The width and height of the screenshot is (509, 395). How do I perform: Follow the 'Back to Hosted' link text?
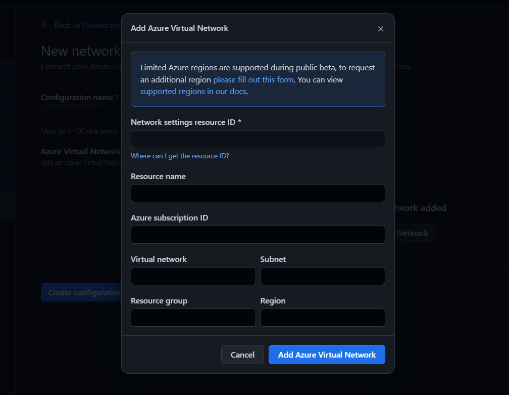[x=88, y=25]
